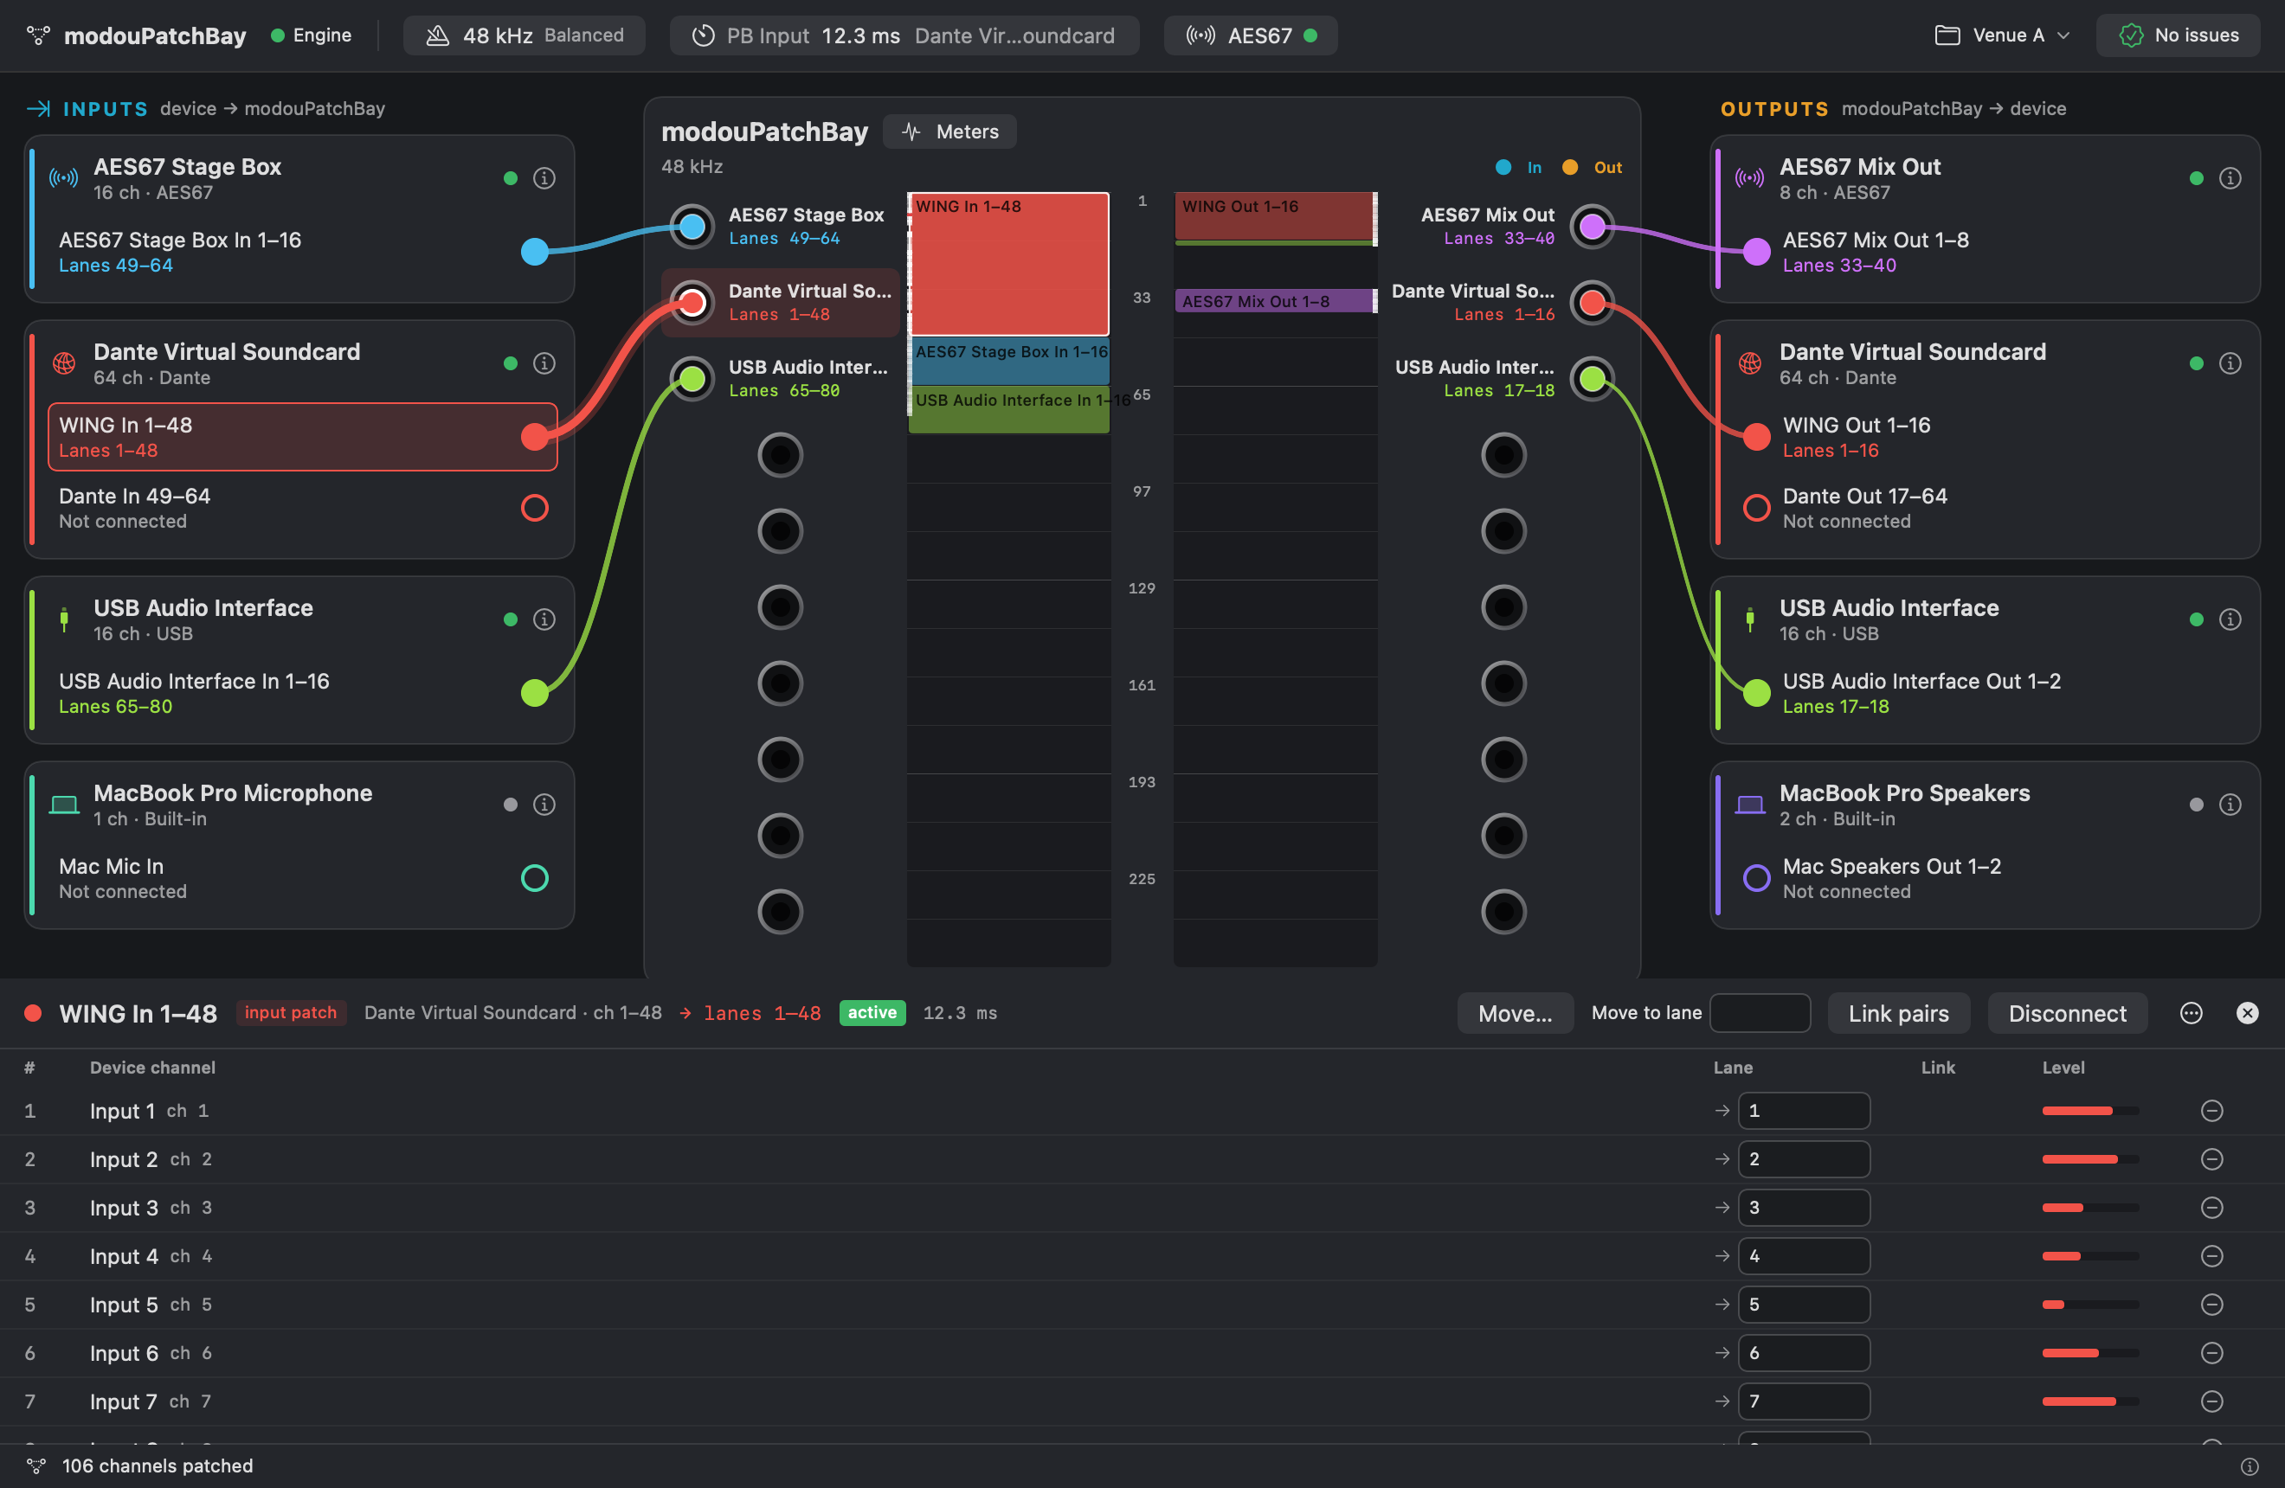
Task: Click the No issues status button
Action: (x=2179, y=35)
